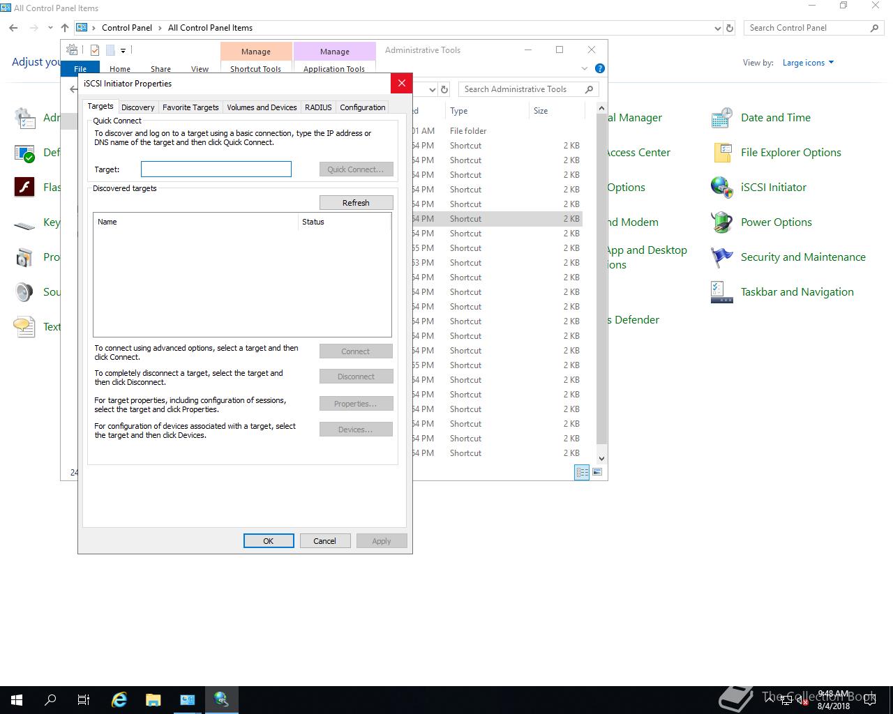Go up one level in Control Panel
This screenshot has width=893, height=714.
[x=65, y=28]
